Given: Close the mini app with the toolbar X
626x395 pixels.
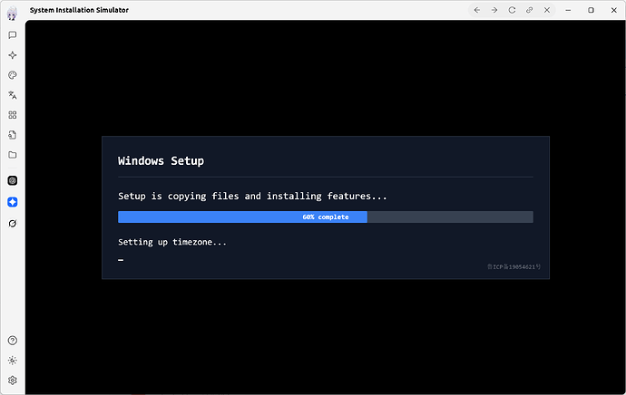Looking at the screenshot, I should [x=547, y=10].
